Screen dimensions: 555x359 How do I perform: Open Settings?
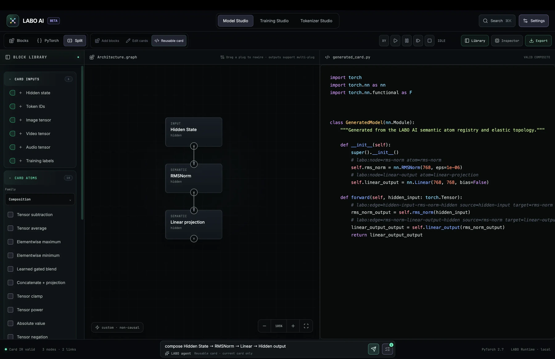pos(534,21)
